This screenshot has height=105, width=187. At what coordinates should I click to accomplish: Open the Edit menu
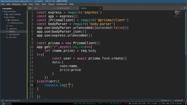pyautogui.click(x=8, y=4)
